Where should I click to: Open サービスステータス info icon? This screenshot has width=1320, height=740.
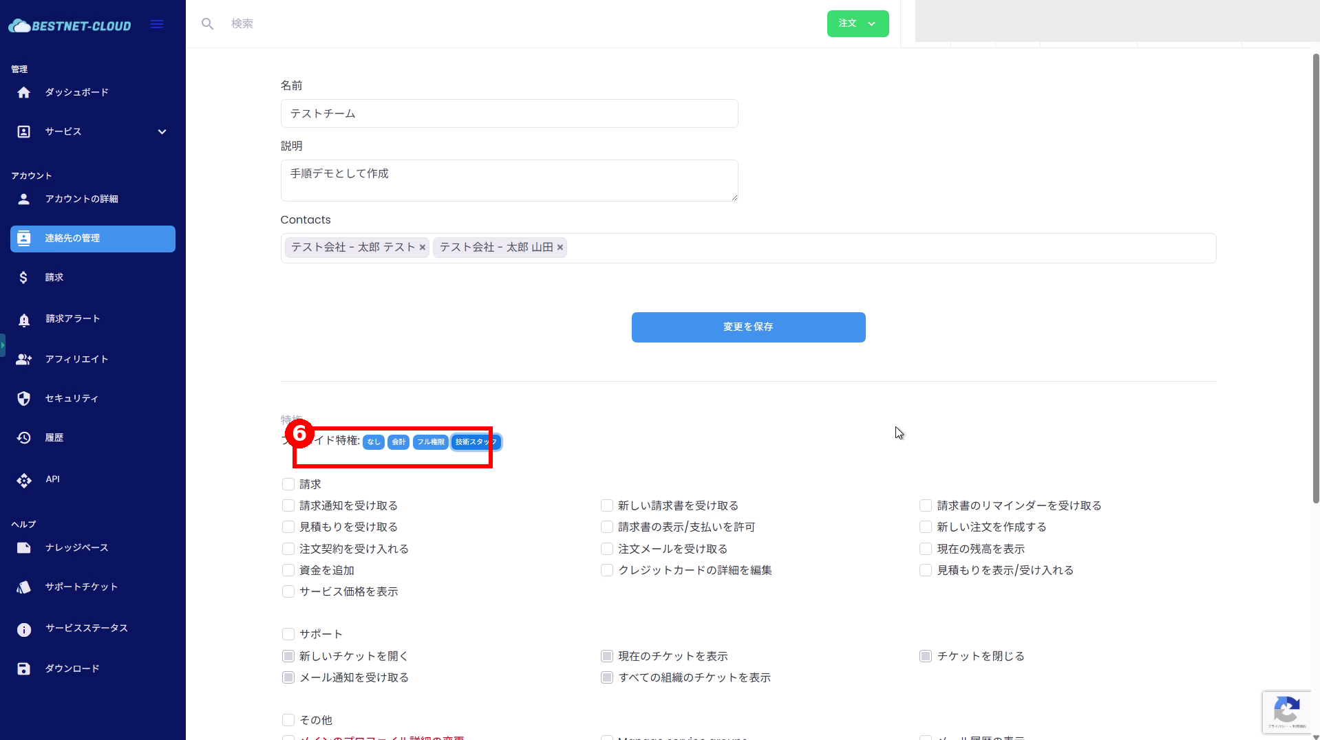click(24, 629)
